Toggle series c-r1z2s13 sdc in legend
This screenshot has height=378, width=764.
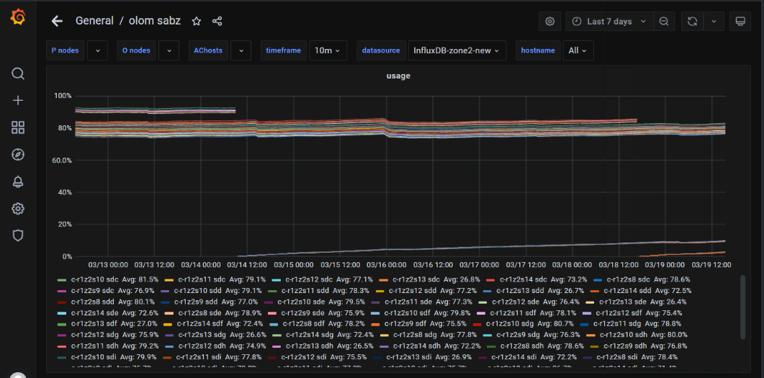click(x=415, y=279)
